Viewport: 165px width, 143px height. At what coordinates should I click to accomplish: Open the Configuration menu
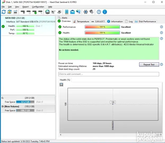[x=38, y=7]
